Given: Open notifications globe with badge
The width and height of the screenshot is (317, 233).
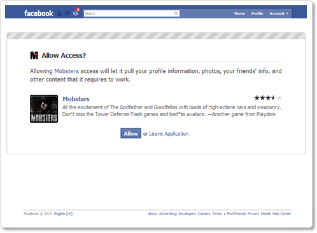Looking at the screenshot, I should 76,13.
